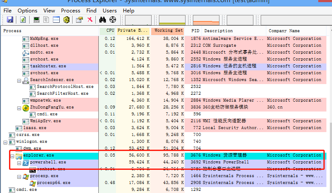Collapse the winlogon.exe tree node

pyautogui.click(x=5, y=142)
